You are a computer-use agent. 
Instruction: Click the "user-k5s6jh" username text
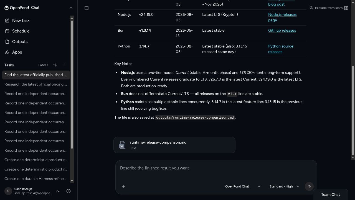[x=23, y=189]
